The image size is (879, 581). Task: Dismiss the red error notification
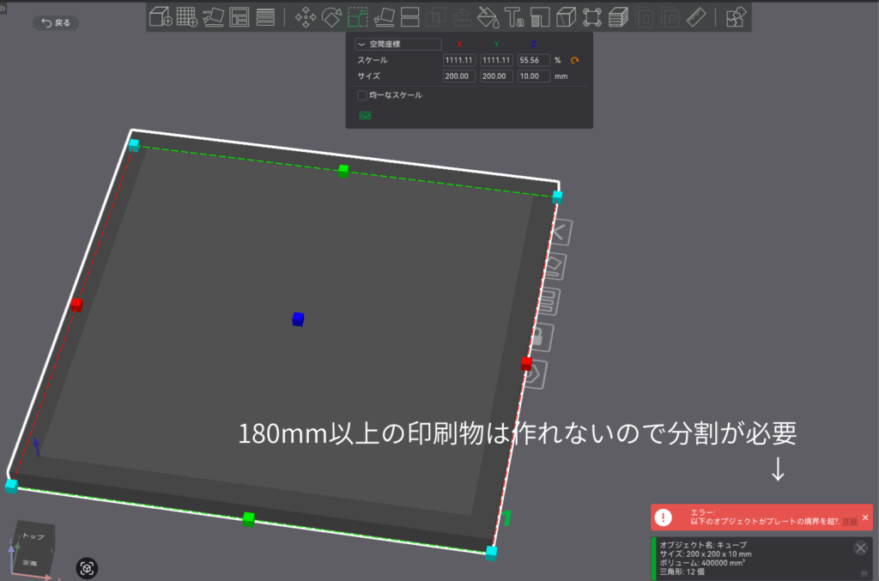point(865,517)
